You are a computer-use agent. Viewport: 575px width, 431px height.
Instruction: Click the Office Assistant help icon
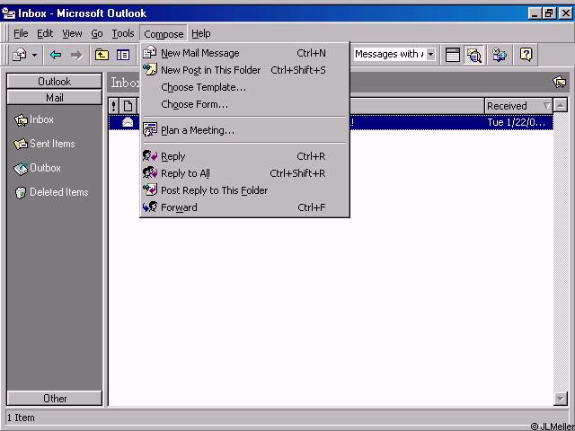point(526,55)
